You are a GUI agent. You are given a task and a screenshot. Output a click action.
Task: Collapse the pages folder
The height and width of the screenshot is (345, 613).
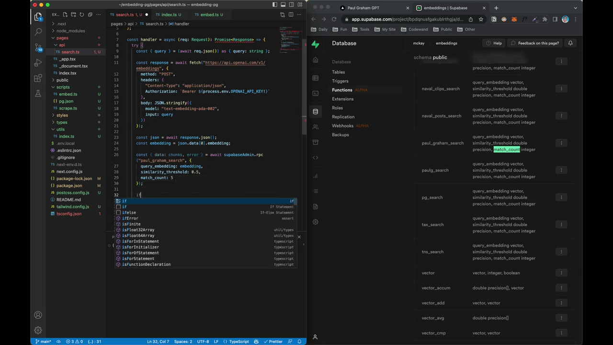coord(62,38)
